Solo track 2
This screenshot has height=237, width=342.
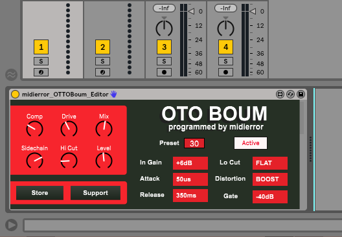(x=102, y=62)
